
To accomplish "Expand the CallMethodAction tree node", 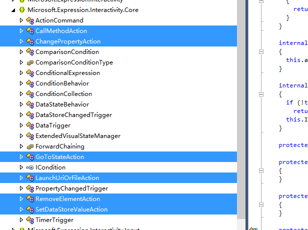I will 21,31.
